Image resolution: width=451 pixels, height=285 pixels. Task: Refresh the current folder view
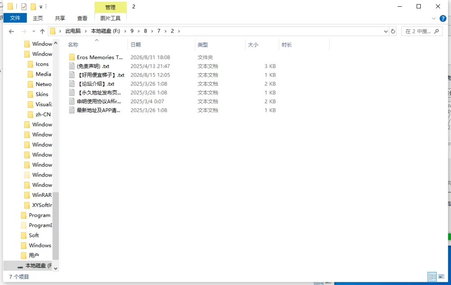click(x=393, y=32)
